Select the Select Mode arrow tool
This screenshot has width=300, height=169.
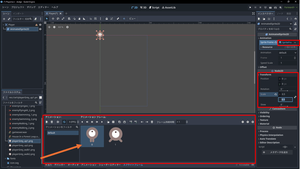[47, 19]
